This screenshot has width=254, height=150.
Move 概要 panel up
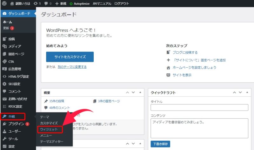[128, 93]
